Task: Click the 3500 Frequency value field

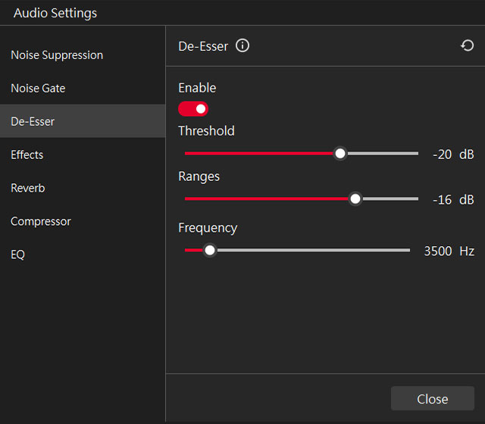Action: [x=438, y=251]
